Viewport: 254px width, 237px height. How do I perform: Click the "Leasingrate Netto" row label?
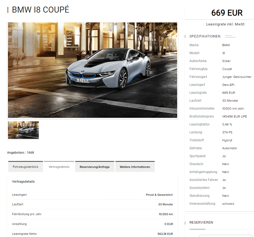(24, 234)
